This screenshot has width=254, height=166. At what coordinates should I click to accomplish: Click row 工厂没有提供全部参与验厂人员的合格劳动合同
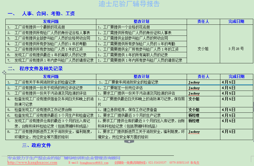51,38
